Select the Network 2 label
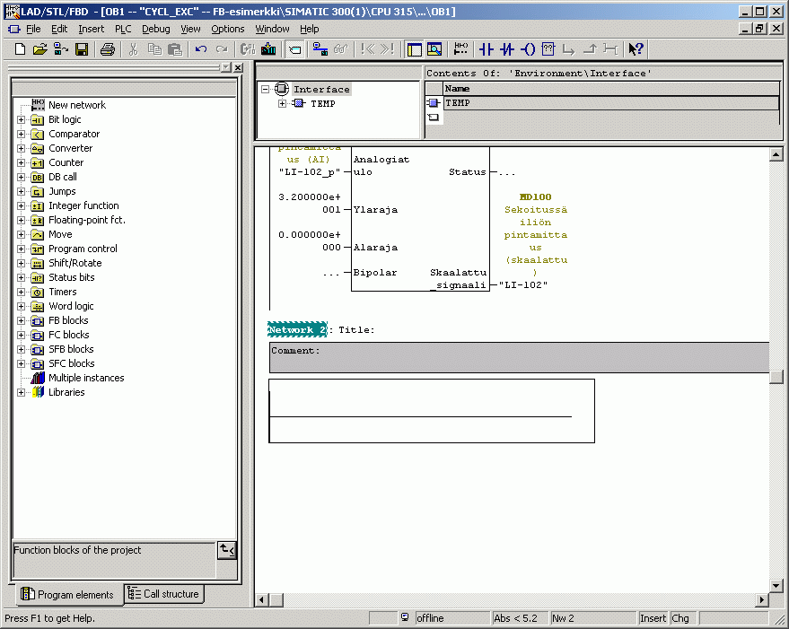 [x=297, y=329]
